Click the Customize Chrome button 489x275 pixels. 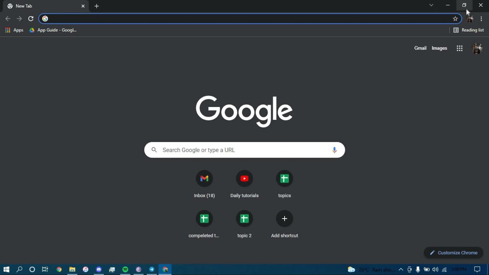[453, 252]
